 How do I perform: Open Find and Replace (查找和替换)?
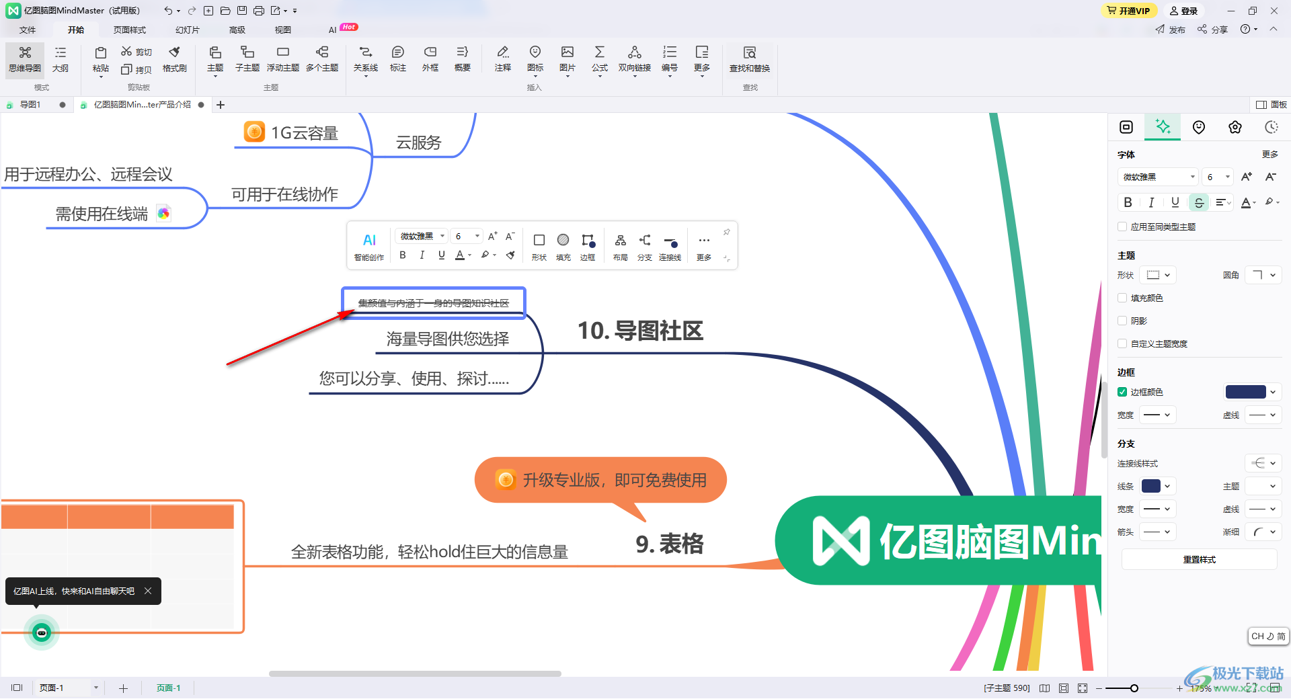tap(750, 59)
